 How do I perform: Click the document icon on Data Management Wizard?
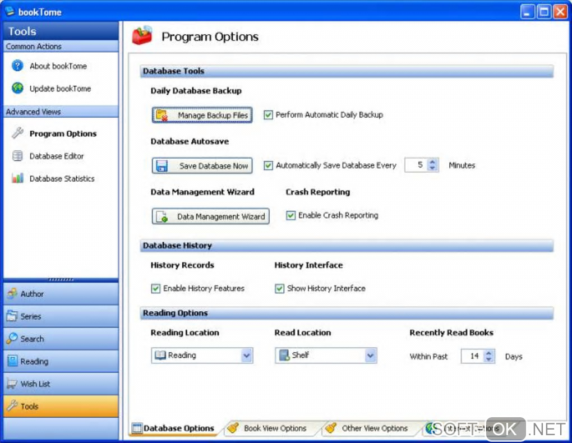(162, 216)
